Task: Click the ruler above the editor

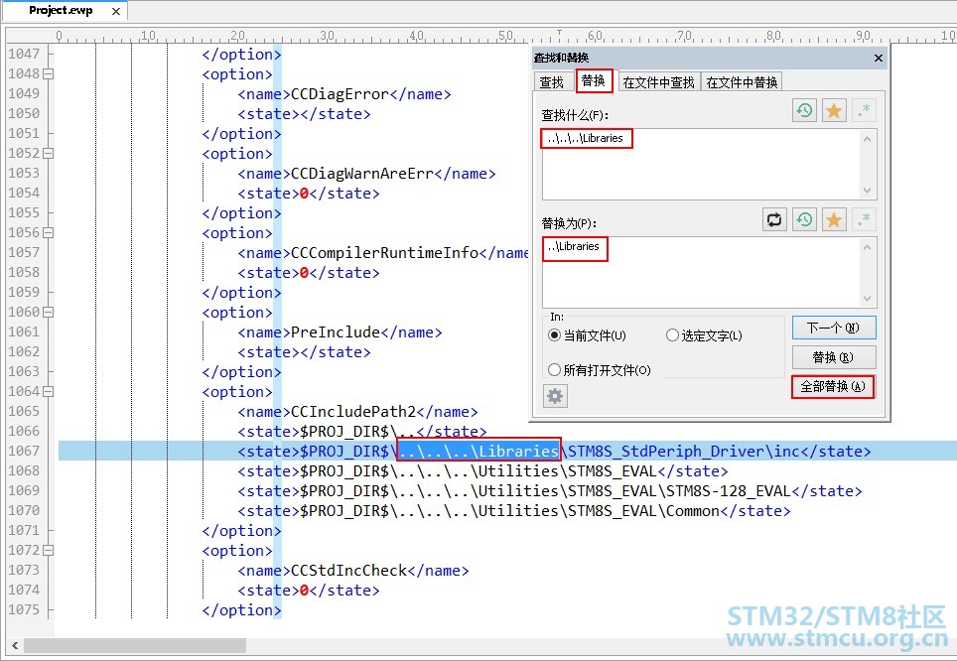Action: pos(482,36)
